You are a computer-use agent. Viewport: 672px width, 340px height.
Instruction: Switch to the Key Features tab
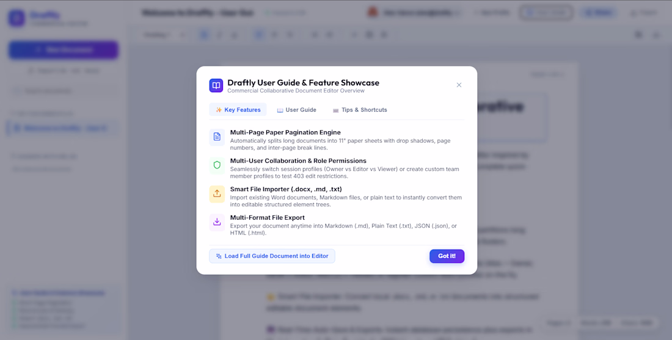point(238,110)
